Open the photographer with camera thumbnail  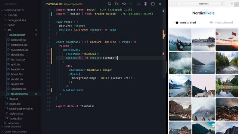click(180, 40)
